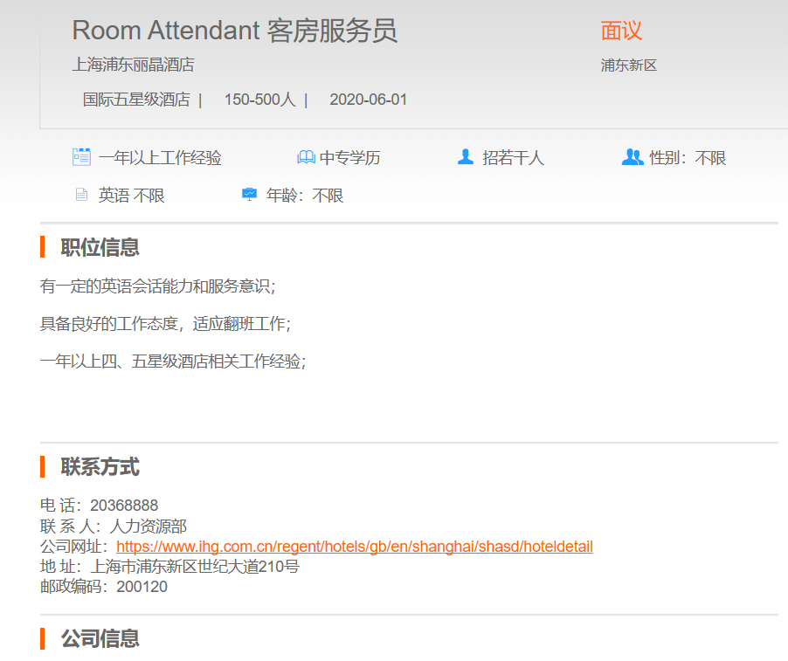Open the ihg.com.cn company website link
Image resolution: width=788 pixels, height=661 pixels.
click(x=354, y=547)
